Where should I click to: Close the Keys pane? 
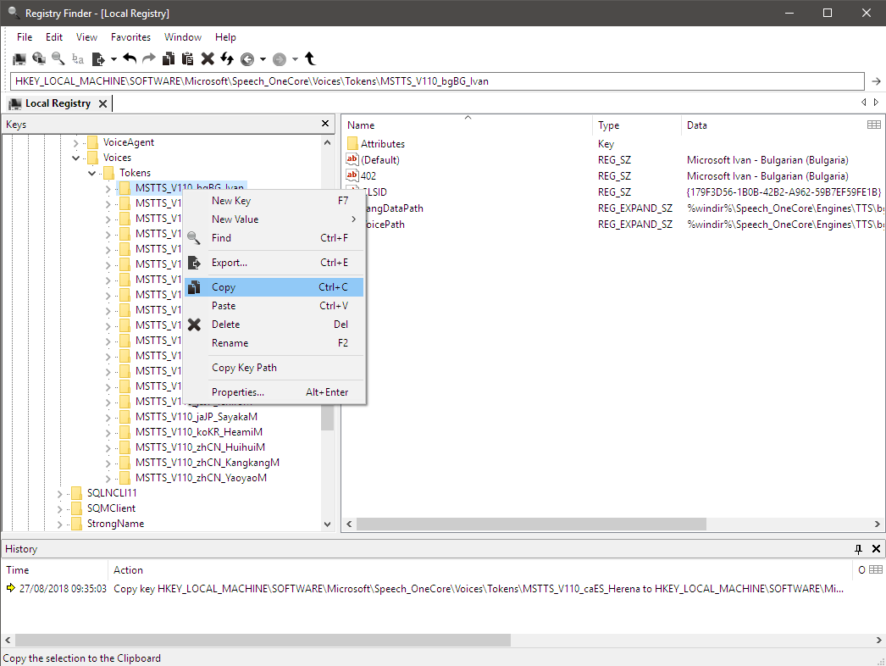click(325, 124)
